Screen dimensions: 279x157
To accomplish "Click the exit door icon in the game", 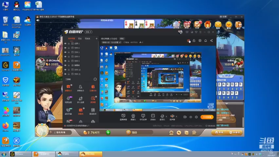I will (x=239, y=24).
